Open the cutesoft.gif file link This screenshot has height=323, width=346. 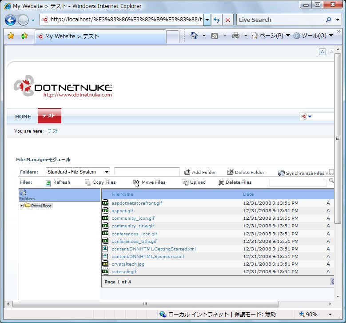click(x=124, y=271)
